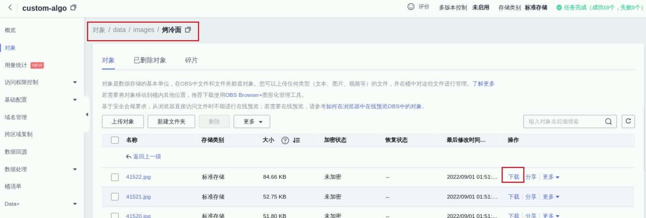Download the 41522.jpg file
Image resolution: width=646 pixels, height=218 pixels.
[x=513, y=177]
